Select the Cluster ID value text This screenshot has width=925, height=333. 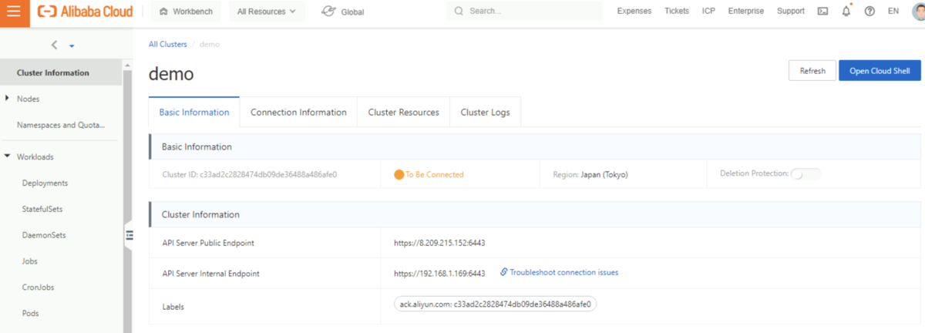pyautogui.click(x=270, y=175)
